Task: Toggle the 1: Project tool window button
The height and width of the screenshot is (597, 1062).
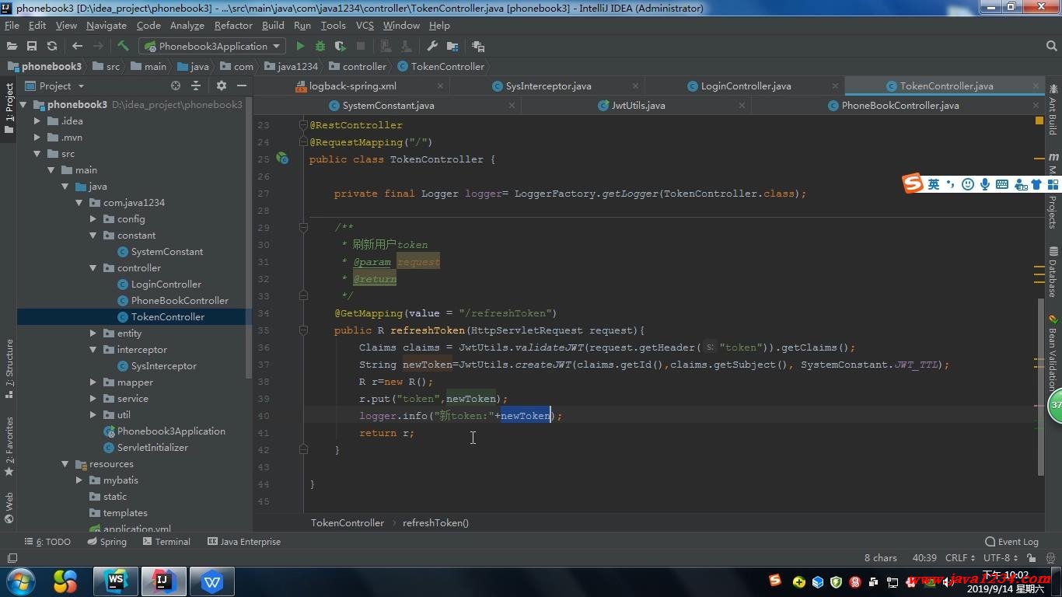Action: click(9, 109)
